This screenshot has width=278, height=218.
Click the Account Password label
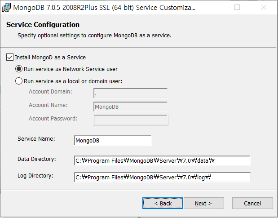pyautogui.click(x=53, y=119)
